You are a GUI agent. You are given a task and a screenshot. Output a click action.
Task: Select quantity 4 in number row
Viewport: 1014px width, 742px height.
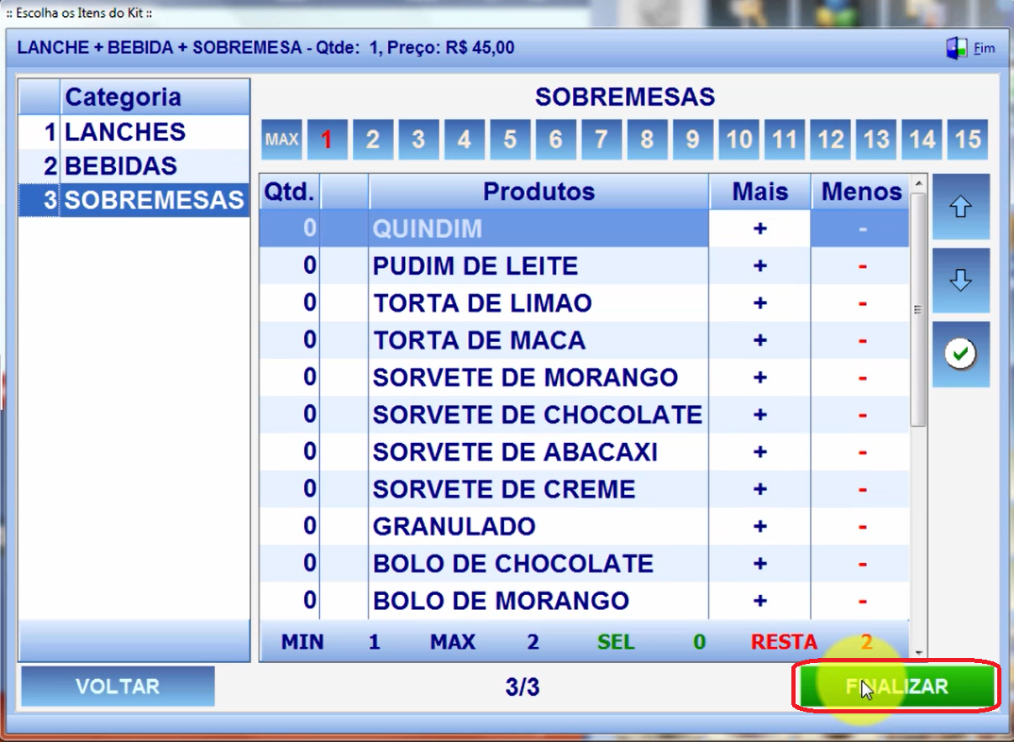[465, 139]
